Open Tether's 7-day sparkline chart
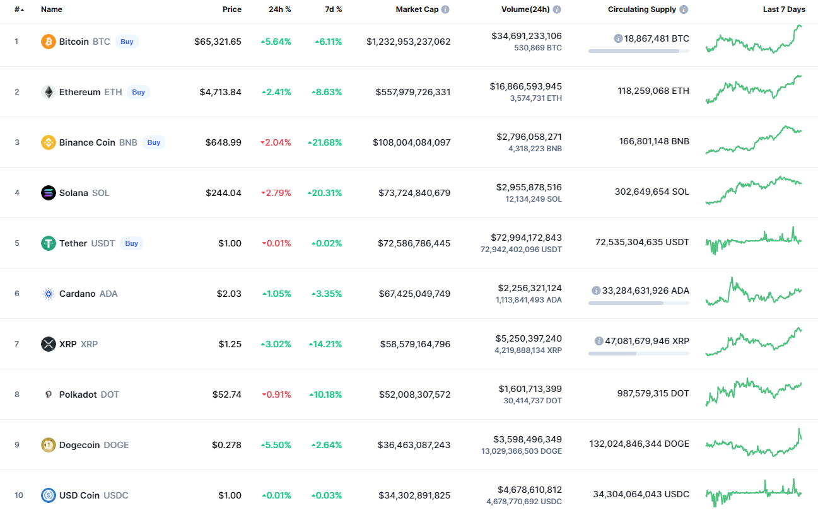The width and height of the screenshot is (818, 513). click(x=754, y=241)
